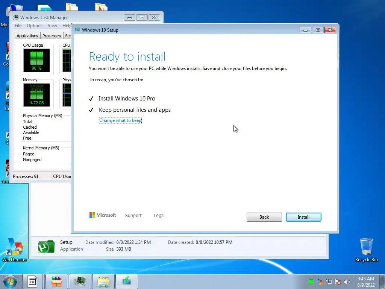Image resolution: width=385 pixels, height=289 pixels.
Task: Click 'Date created: 8/8/2022 10:57 PM' in details pane
Action: (x=200, y=242)
